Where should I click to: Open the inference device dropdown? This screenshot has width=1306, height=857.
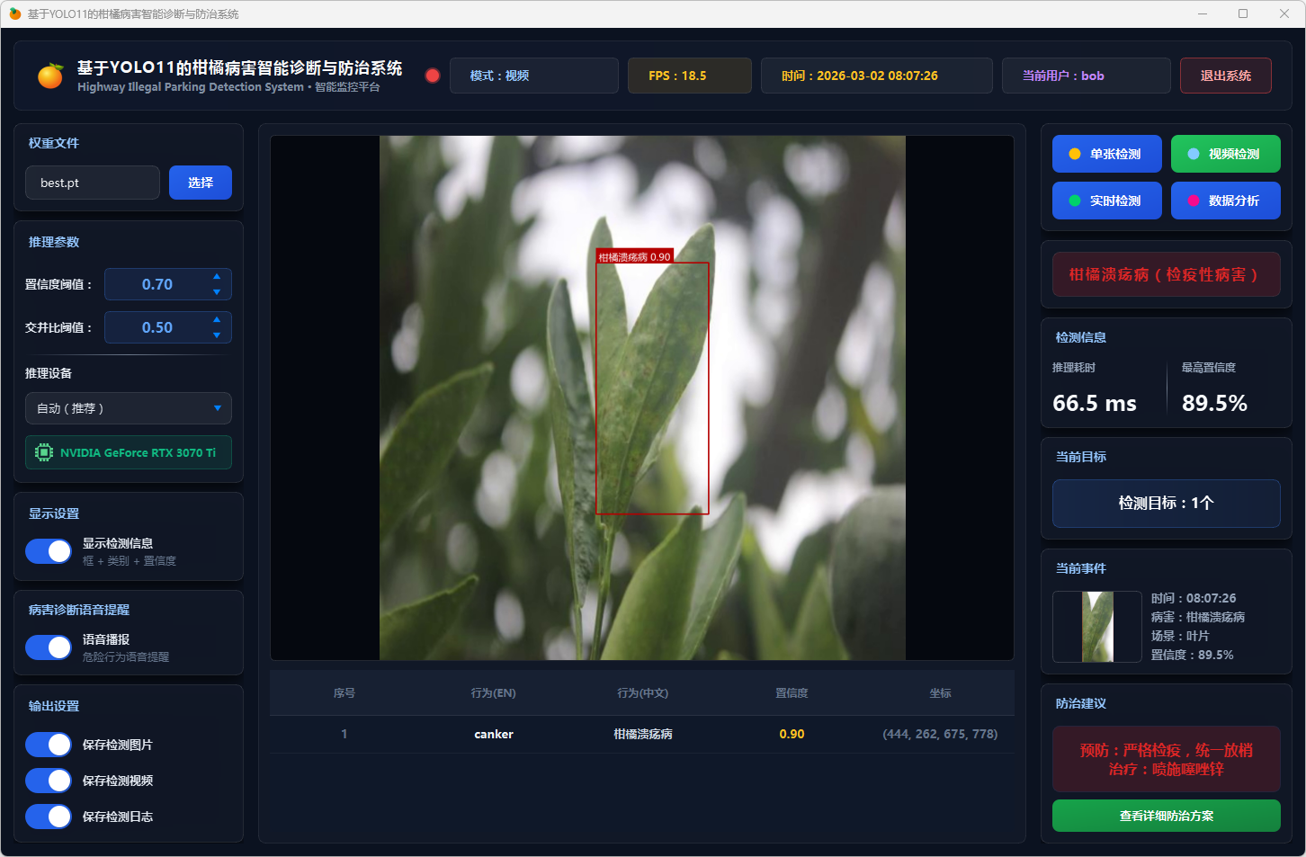pos(129,408)
